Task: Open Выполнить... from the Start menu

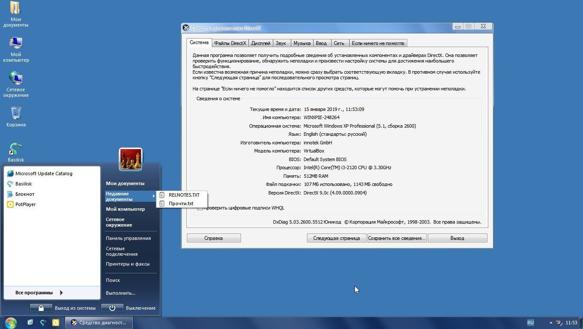Action: (x=120, y=293)
